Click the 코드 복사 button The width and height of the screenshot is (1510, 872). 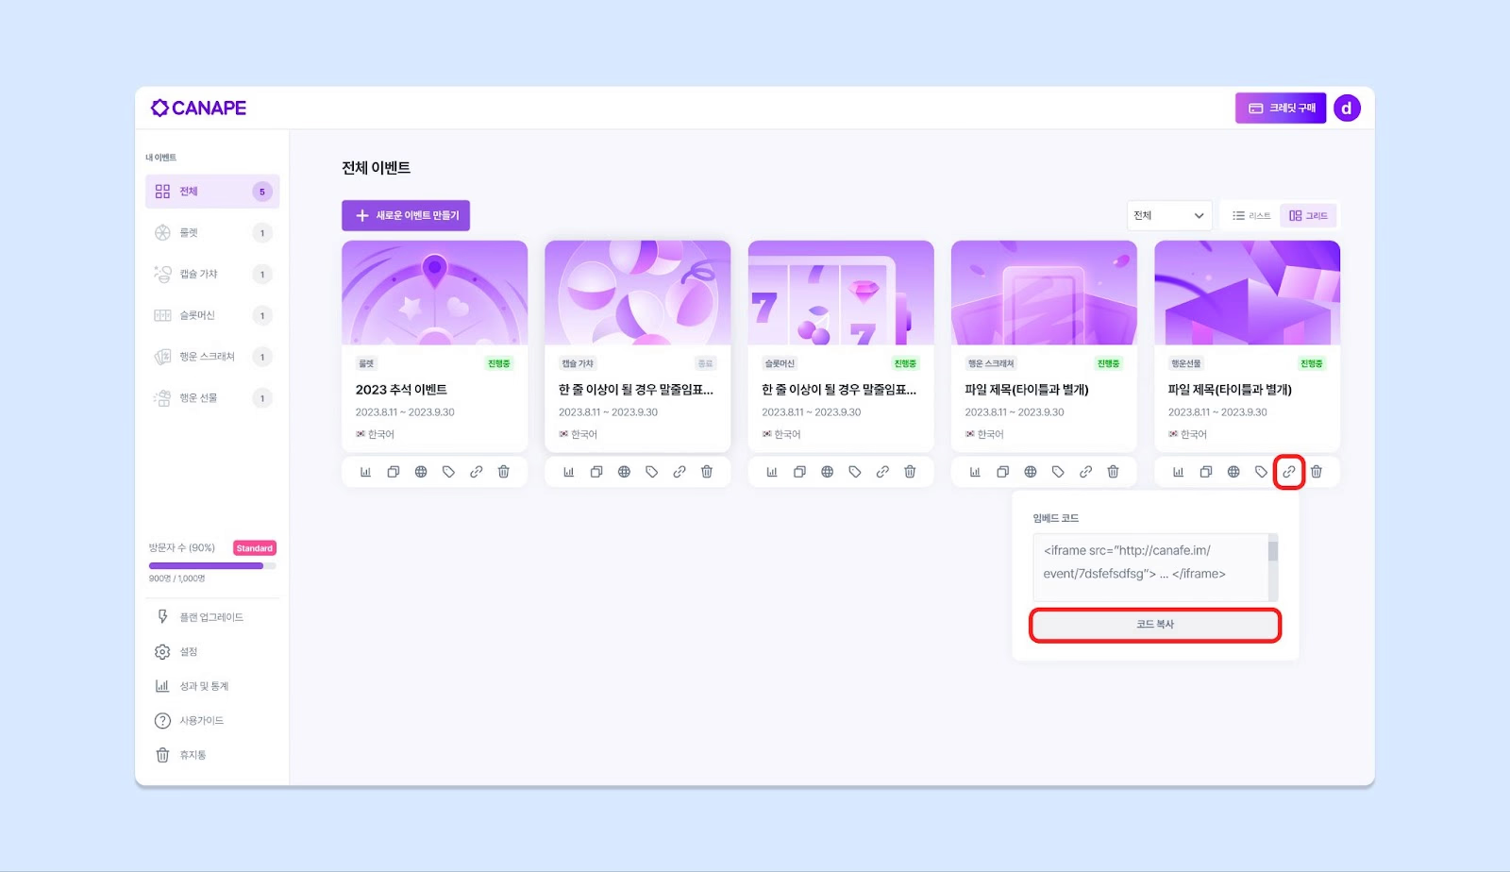(x=1155, y=625)
